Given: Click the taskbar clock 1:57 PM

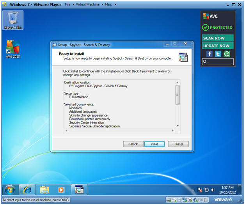Looking at the screenshot, I should pos(227,187).
